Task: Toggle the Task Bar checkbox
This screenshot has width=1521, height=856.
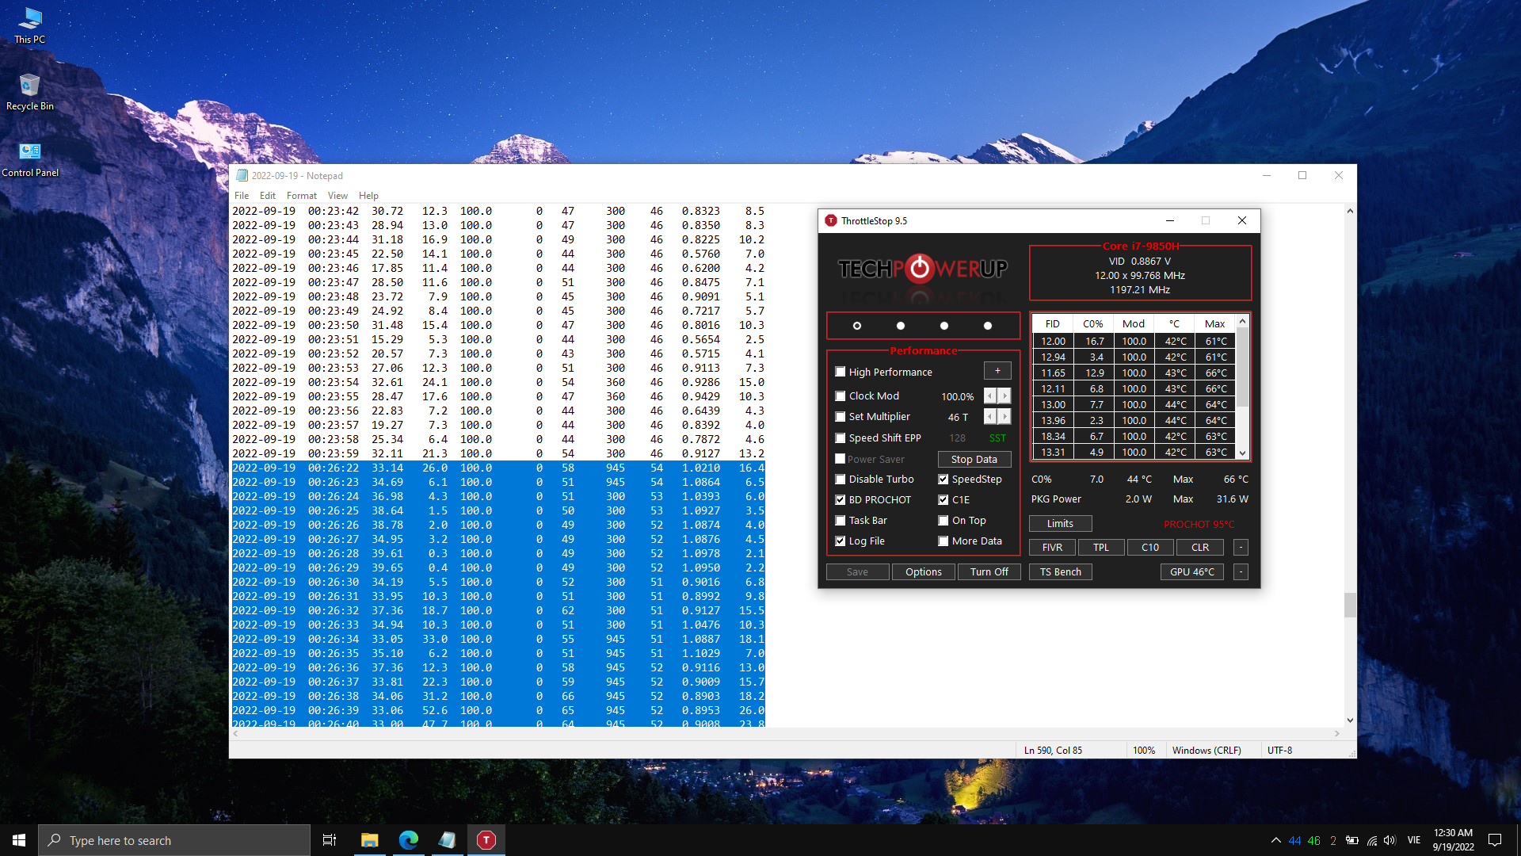Action: point(841,521)
